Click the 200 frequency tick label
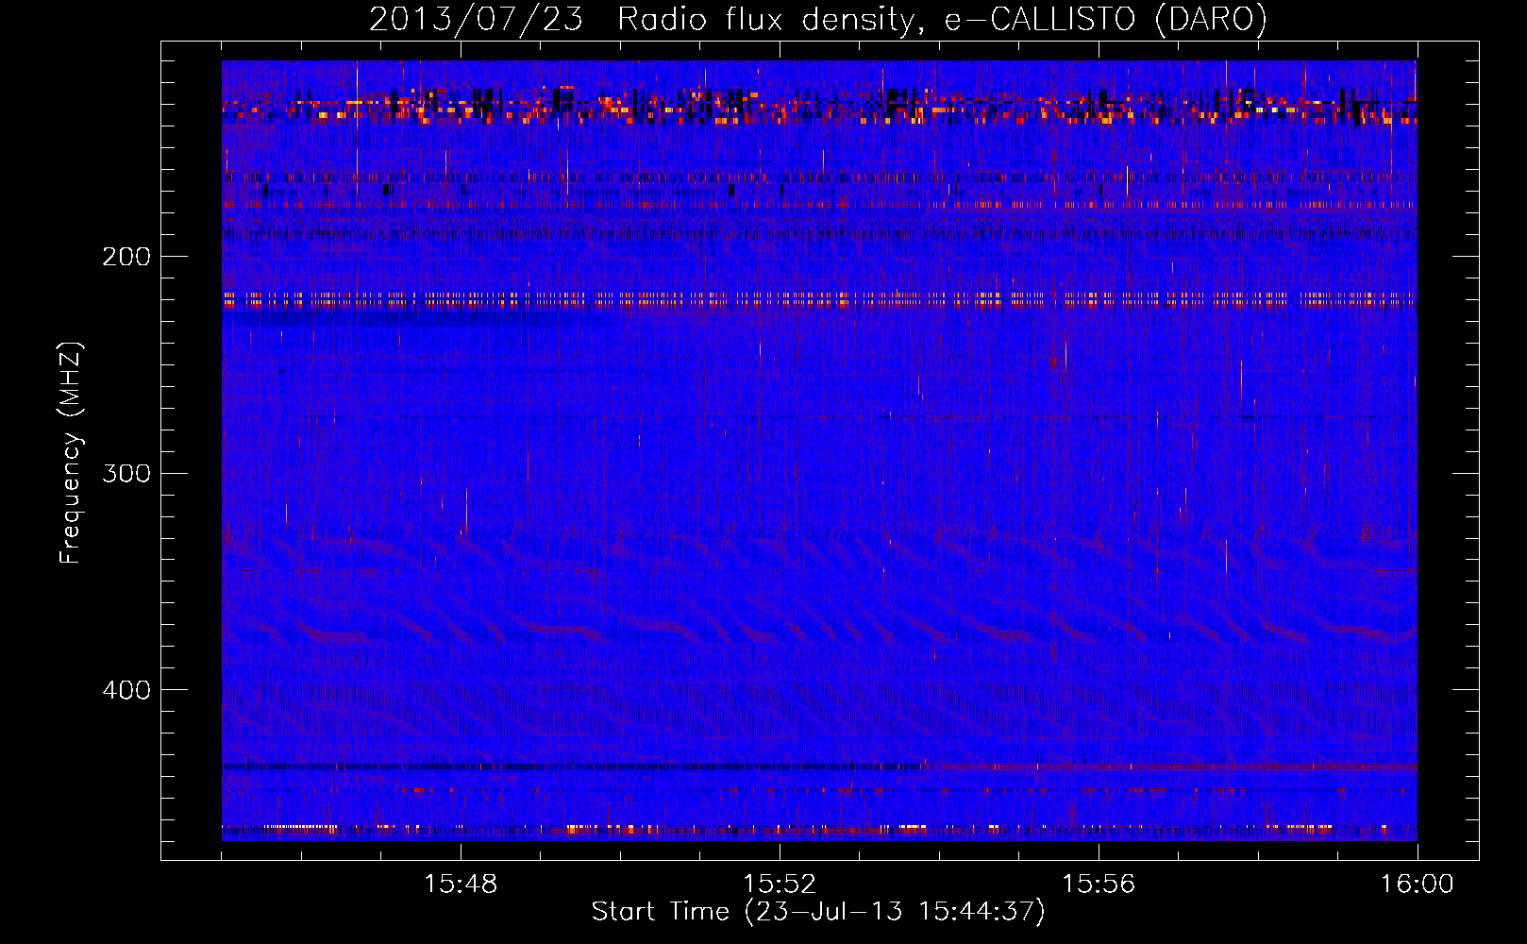This screenshot has height=944, width=1527. [x=126, y=257]
